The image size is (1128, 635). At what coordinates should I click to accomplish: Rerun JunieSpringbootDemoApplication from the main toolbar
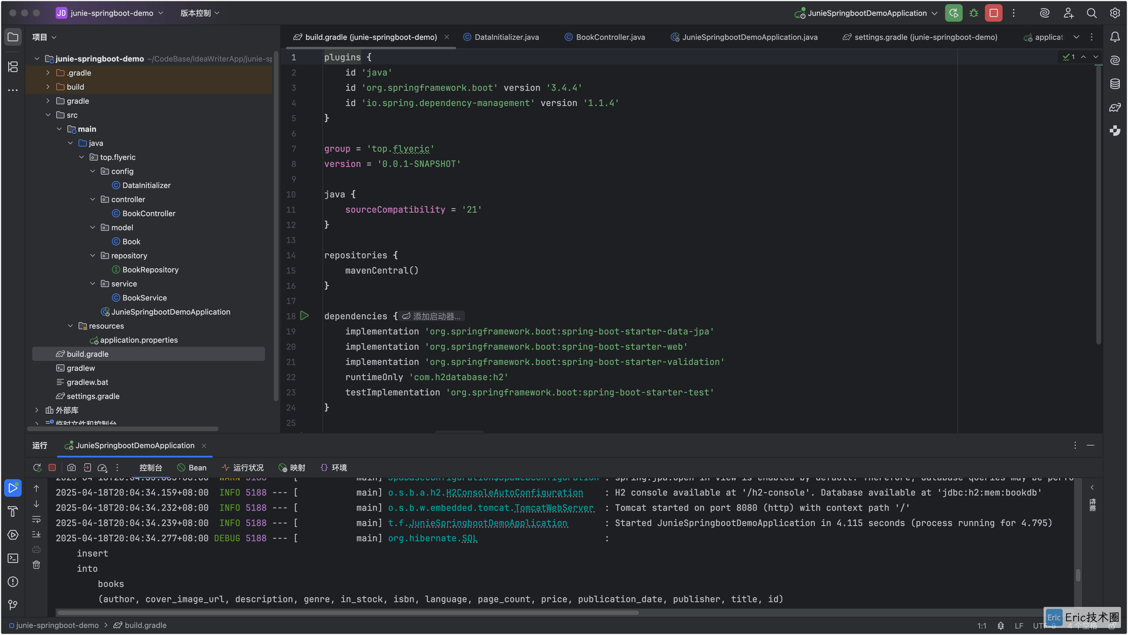pyautogui.click(x=953, y=13)
